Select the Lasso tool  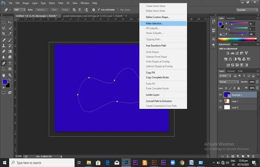[x=4, y=28]
